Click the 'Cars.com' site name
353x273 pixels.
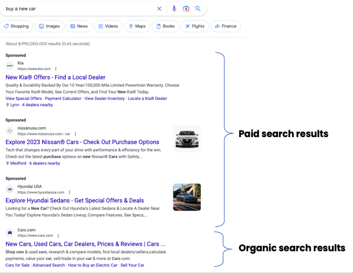tap(27, 230)
